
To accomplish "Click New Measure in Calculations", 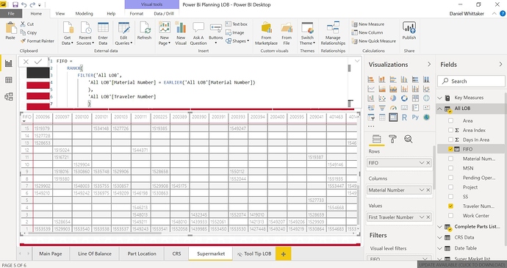I will (x=368, y=24).
